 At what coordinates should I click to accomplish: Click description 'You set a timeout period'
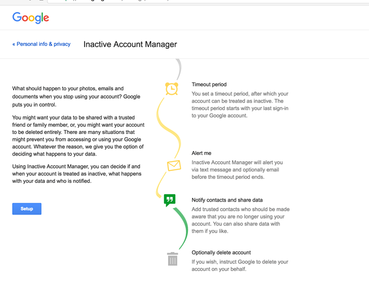click(x=240, y=104)
